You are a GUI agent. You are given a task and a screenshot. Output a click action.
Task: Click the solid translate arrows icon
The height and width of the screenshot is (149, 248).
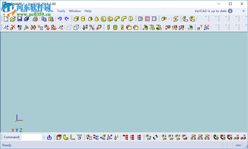click(27, 27)
